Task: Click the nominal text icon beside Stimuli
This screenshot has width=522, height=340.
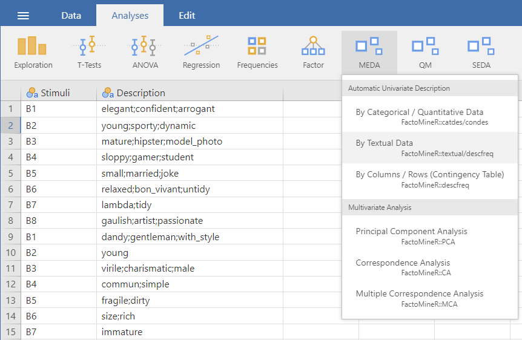Action: 32,93
